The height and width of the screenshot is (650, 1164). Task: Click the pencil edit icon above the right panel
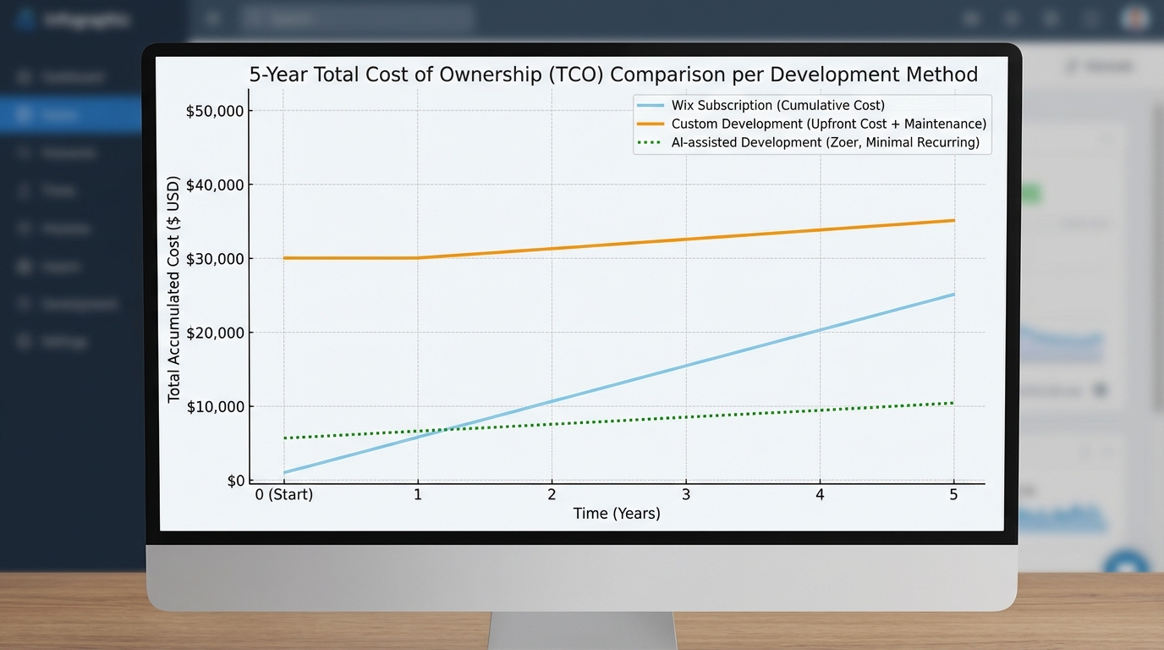click(x=1070, y=65)
